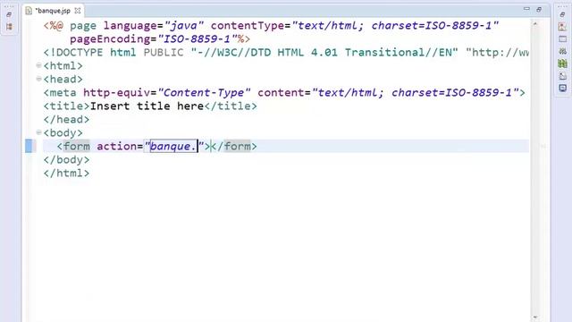Click the scrollbar down arrow in editor

click(x=535, y=318)
